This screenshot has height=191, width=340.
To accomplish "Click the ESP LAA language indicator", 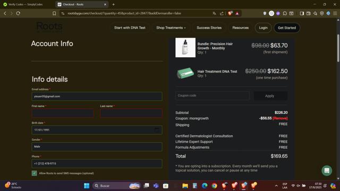I will 285,186.
